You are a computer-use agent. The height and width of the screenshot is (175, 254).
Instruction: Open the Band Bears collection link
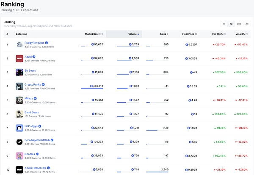click(x=32, y=112)
